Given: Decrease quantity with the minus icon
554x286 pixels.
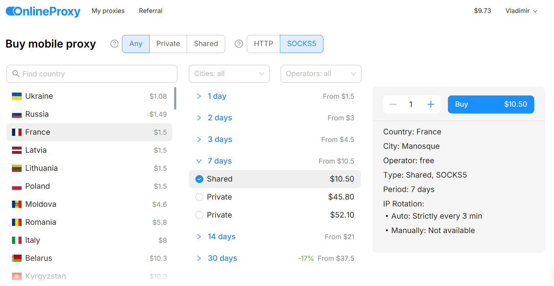Looking at the screenshot, I should [x=393, y=104].
